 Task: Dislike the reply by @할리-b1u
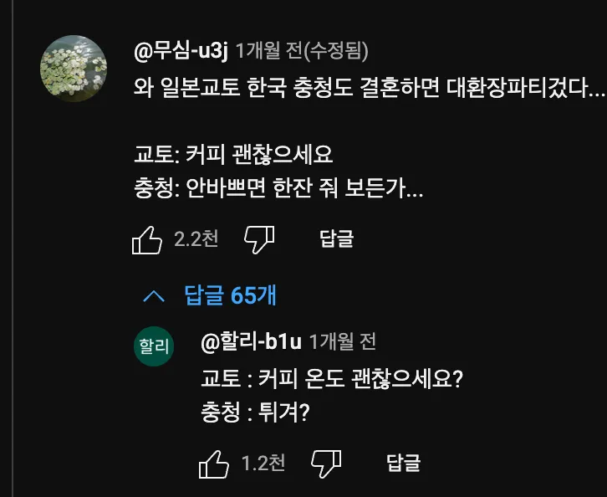tap(326, 463)
